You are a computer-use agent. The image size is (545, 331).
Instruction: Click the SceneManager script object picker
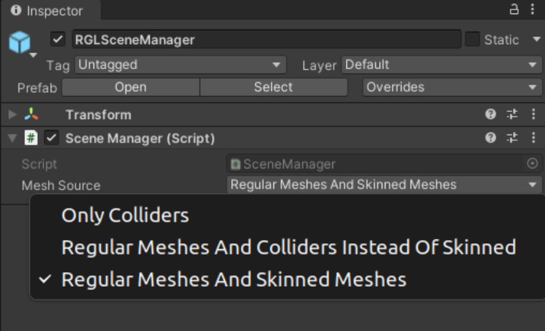pos(532,164)
